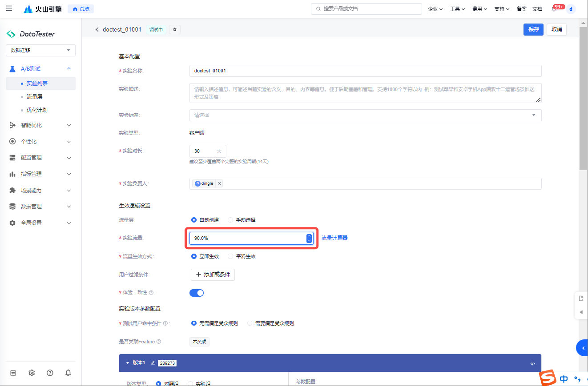Open the hamburger menu icon
The height and width of the screenshot is (386, 588).
click(9, 8)
